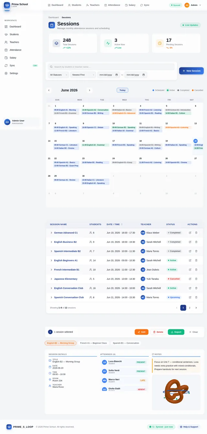This screenshot has height=434, width=207.
Task: Open Teachers in the sidebar
Action: pyautogui.click(x=21, y=42)
